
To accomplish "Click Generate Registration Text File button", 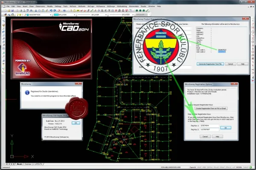I will 210,64.
